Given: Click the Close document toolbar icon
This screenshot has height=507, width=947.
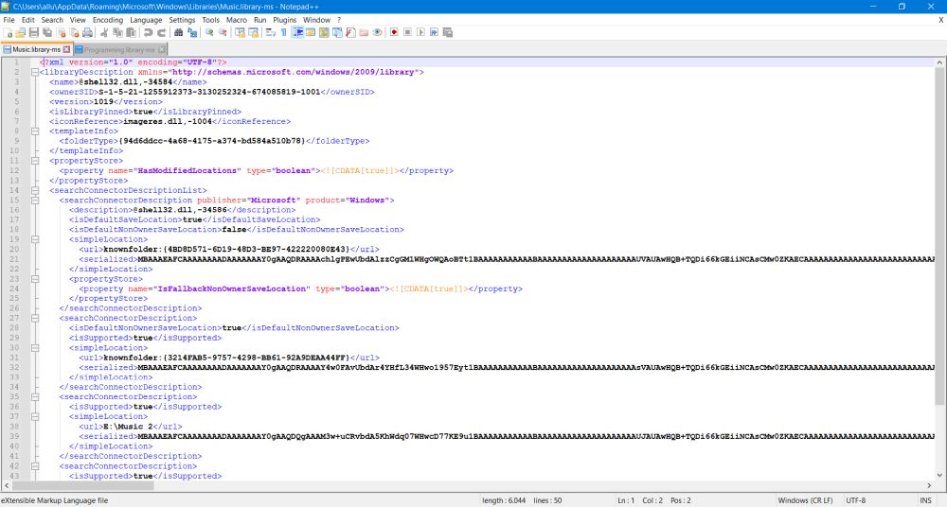Looking at the screenshot, I should tap(61, 32).
